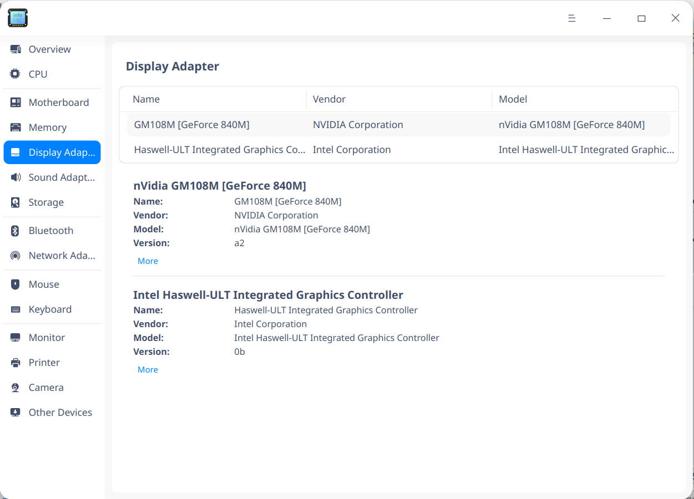The image size is (694, 499).
Task: Click the Motherboard icon
Action: click(16, 103)
